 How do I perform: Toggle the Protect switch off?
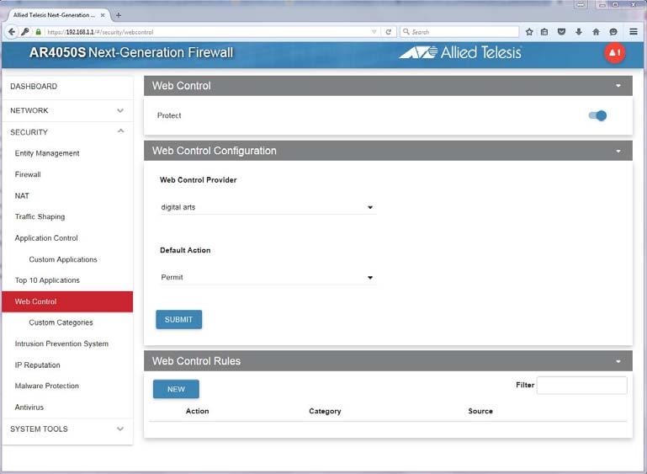point(597,115)
